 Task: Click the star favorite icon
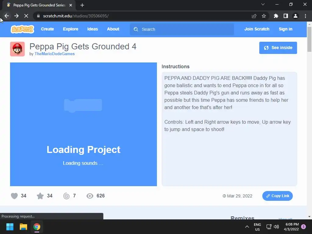pos(40,196)
